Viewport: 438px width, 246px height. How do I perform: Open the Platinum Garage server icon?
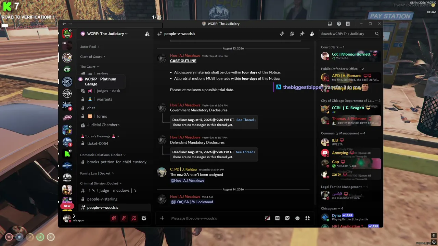point(67,82)
